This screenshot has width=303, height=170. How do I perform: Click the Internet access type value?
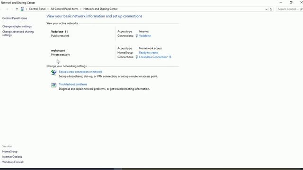coord(144,32)
